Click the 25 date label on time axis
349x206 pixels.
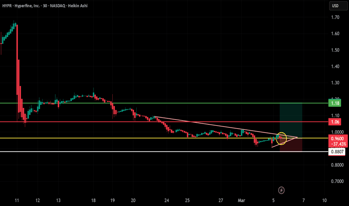[x=187, y=200]
